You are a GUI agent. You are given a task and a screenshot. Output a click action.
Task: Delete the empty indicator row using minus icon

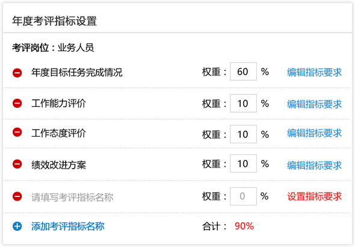pos(17,196)
